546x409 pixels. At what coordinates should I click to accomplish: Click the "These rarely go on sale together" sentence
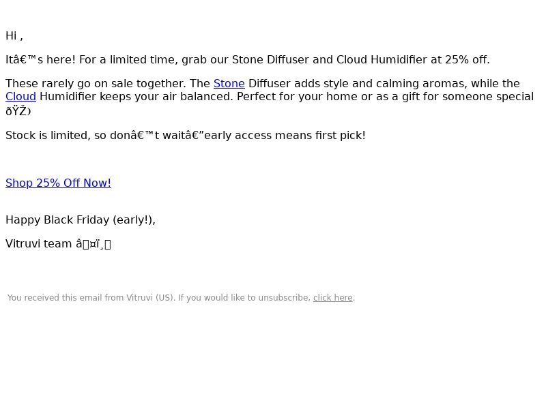96,84
